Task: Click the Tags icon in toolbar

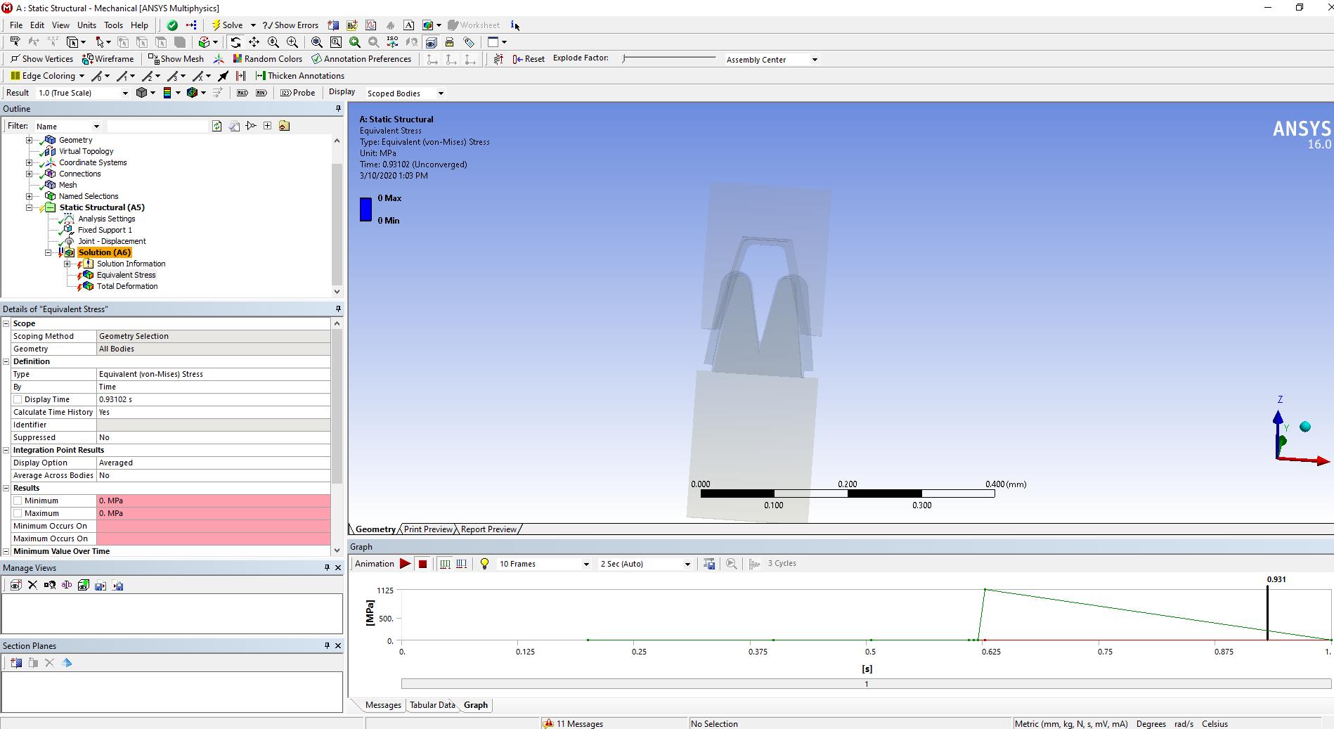Action: (x=469, y=42)
